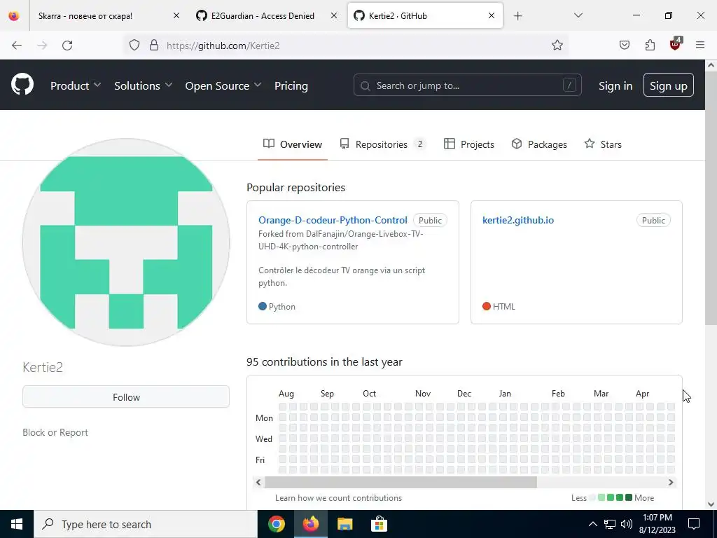Open Orange-D-codeur-Python-Control repository

(333, 220)
